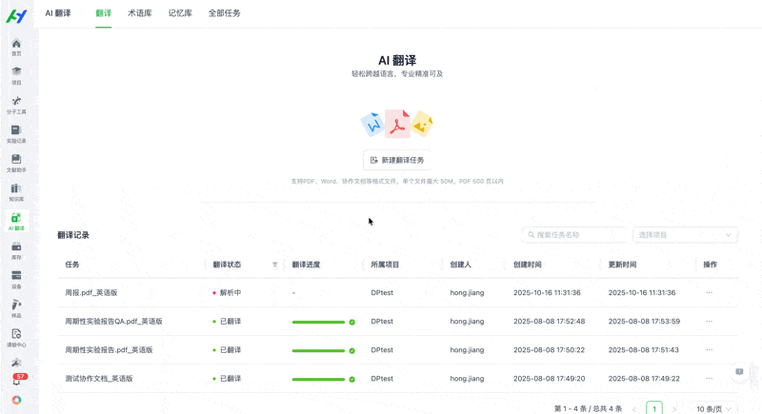Open the 10 条/页 page size dropdown
Viewport: 762px width, 414px height.
(x=713, y=409)
